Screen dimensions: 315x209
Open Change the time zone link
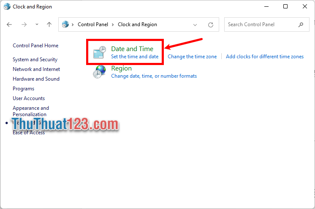192,57
